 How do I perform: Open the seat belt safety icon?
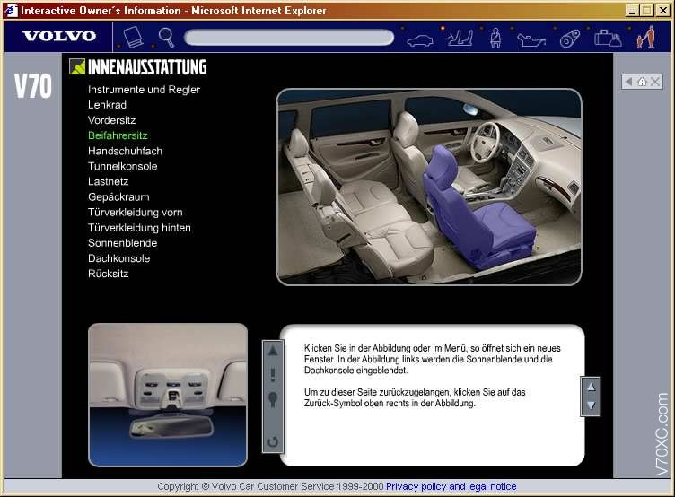click(495, 38)
